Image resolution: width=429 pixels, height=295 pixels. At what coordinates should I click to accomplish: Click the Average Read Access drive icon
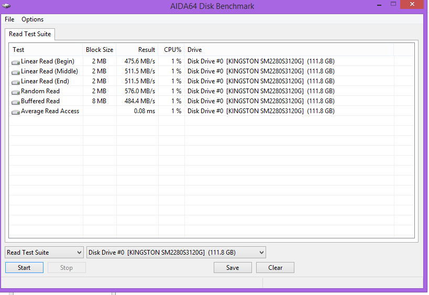tap(16, 112)
